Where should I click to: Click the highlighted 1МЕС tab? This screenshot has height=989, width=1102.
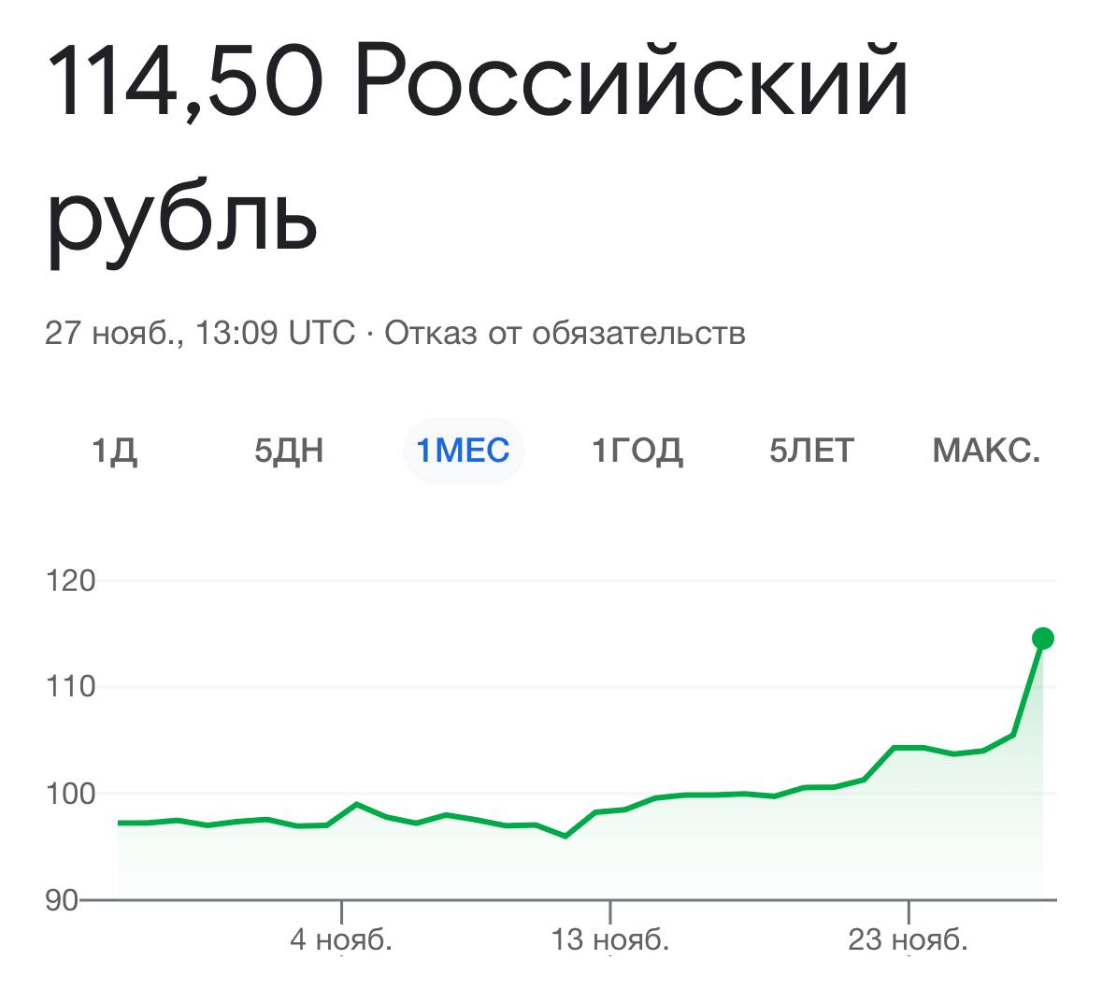[x=464, y=450]
